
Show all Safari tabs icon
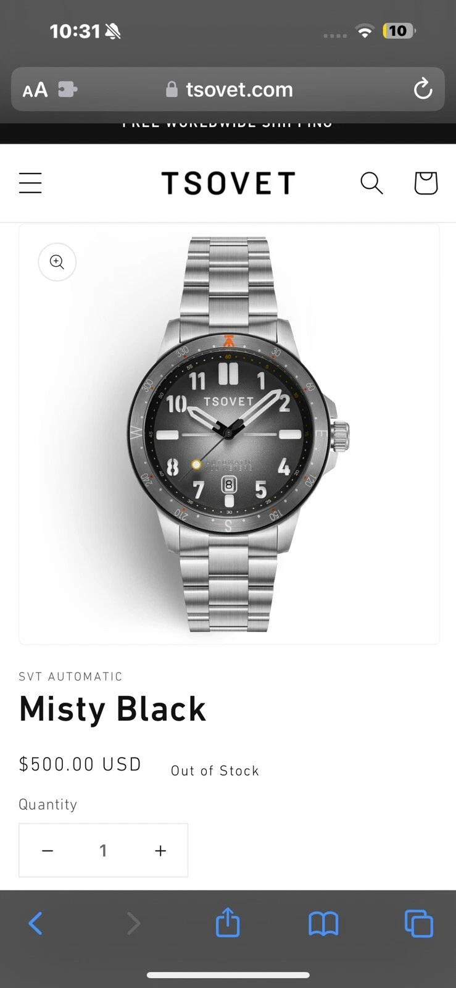click(x=419, y=924)
